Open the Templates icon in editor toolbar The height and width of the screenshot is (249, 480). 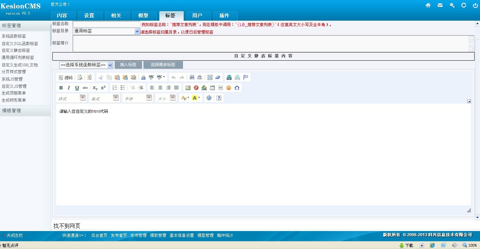click(89, 78)
